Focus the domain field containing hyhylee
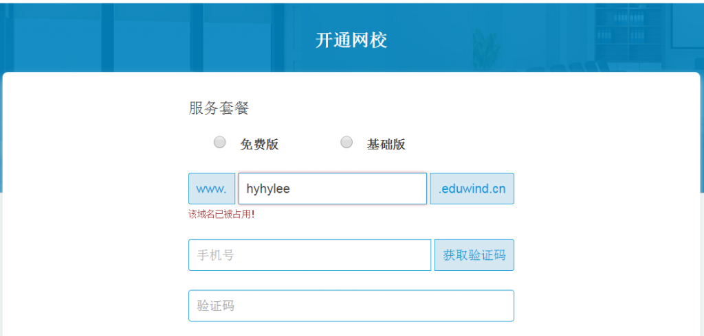This screenshot has width=704, height=336. click(333, 189)
